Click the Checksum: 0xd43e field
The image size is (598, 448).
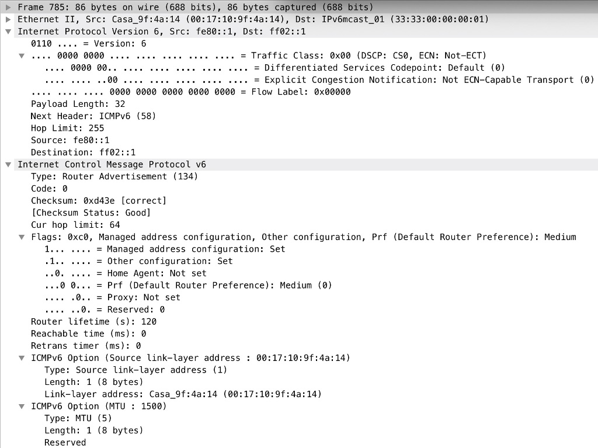(x=98, y=201)
